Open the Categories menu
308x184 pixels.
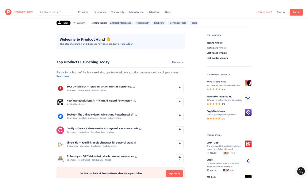[x=99, y=12]
